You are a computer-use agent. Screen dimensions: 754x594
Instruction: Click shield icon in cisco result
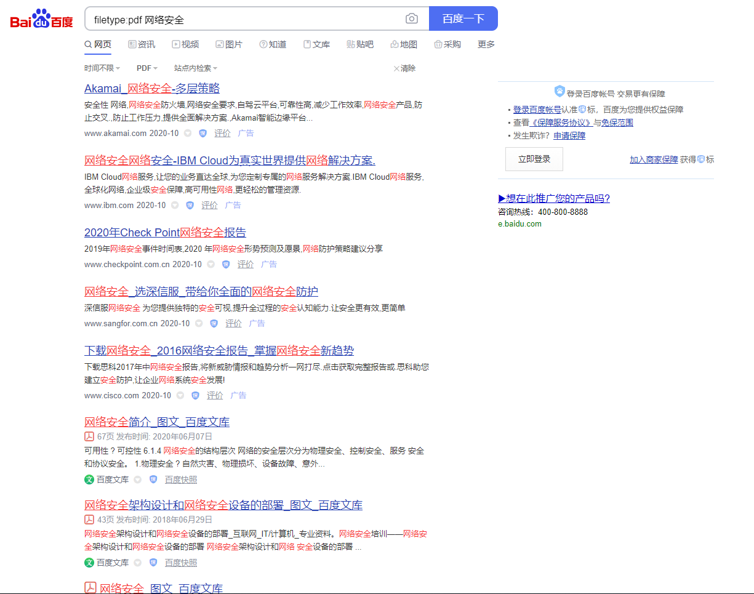click(x=196, y=395)
